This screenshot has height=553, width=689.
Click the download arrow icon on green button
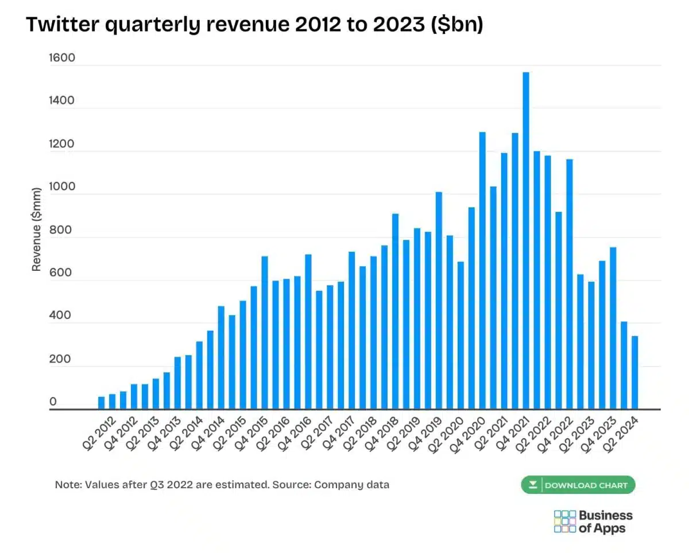[533, 485]
